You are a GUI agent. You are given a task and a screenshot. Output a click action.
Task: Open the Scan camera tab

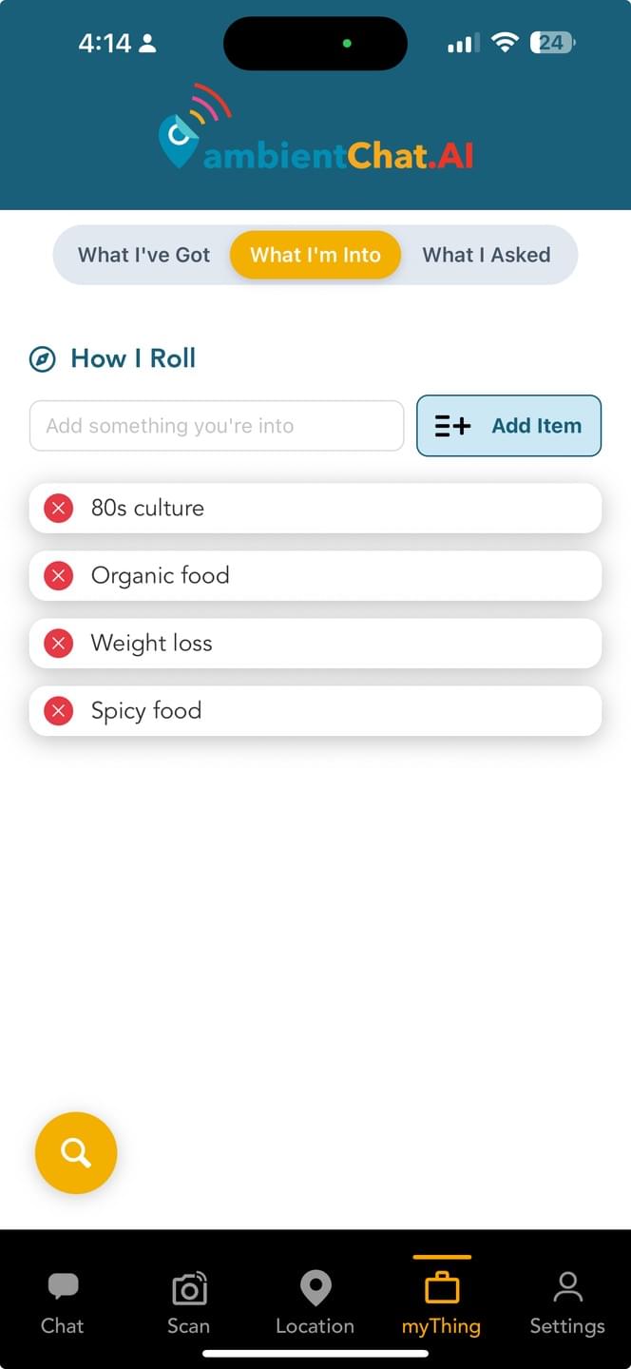(x=188, y=1303)
